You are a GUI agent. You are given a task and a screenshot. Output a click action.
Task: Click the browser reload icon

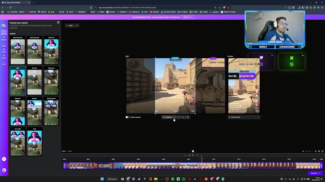pyautogui.click(x=10, y=8)
